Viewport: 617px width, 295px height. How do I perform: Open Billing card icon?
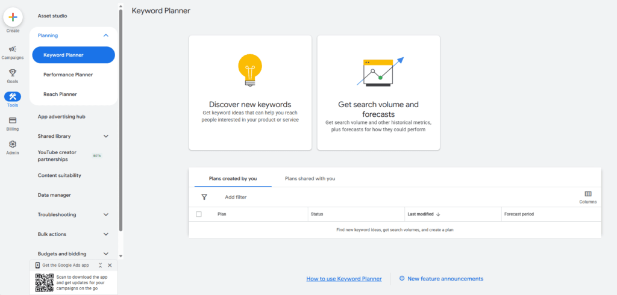(x=13, y=120)
